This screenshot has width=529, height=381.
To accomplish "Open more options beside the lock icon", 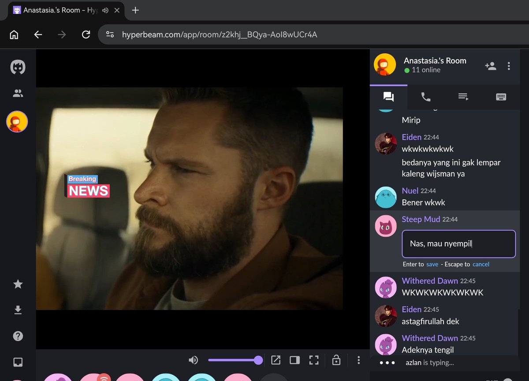I will coord(359,360).
